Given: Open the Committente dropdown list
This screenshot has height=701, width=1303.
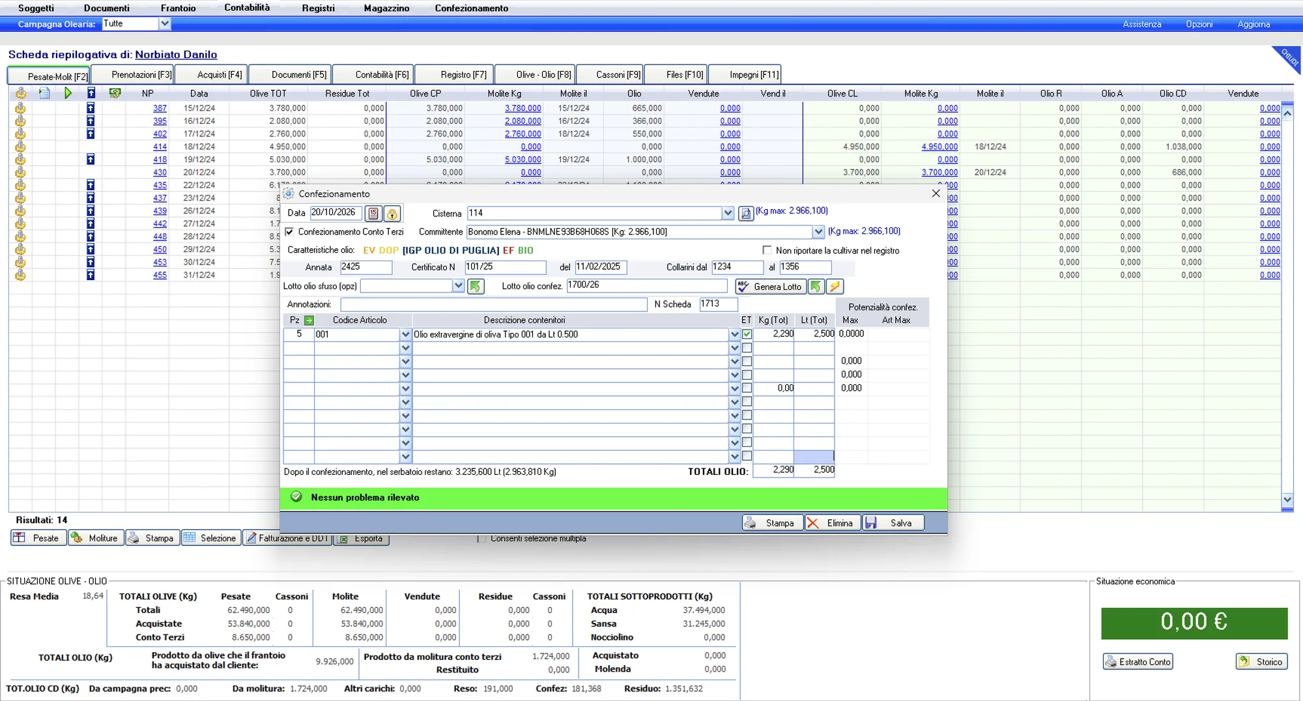Looking at the screenshot, I should point(818,231).
